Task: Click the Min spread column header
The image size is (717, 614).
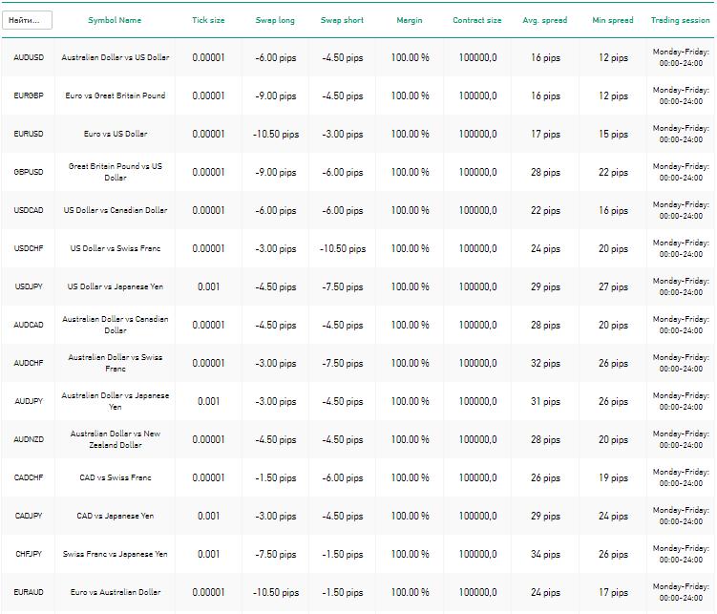Action: [x=612, y=20]
